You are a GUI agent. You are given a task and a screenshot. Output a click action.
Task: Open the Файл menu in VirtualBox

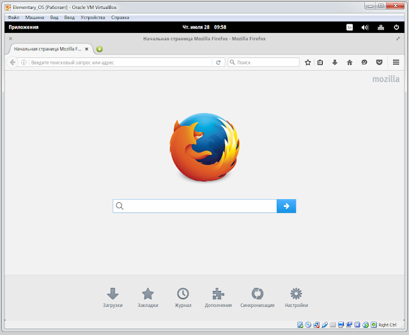(13, 17)
